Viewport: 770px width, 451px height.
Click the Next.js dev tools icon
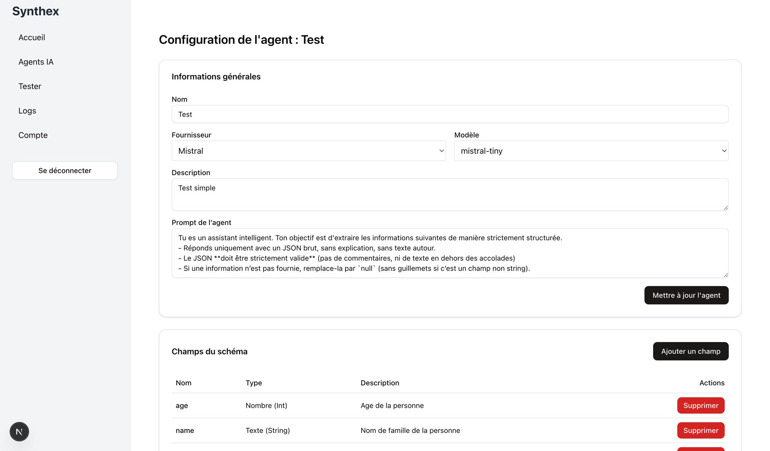(x=19, y=431)
